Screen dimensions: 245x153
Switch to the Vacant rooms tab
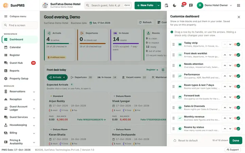pos(134,77)
